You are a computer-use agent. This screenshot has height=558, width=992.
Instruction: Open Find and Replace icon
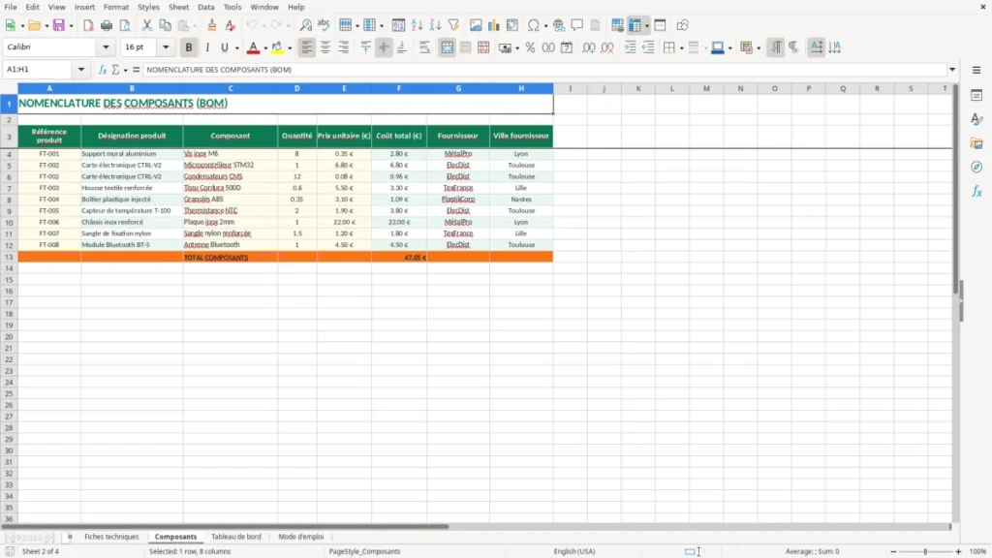[305, 25]
